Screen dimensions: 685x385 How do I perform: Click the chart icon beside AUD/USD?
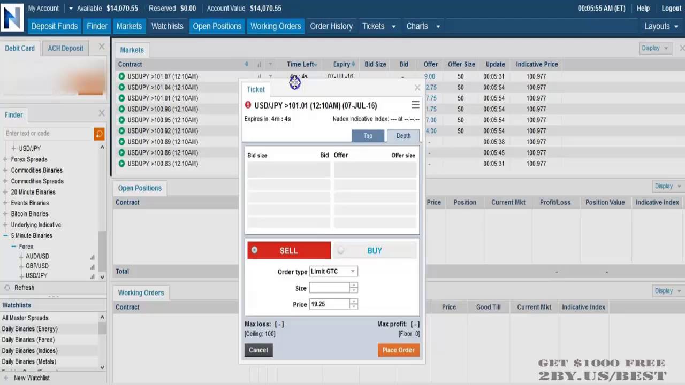pos(92,257)
